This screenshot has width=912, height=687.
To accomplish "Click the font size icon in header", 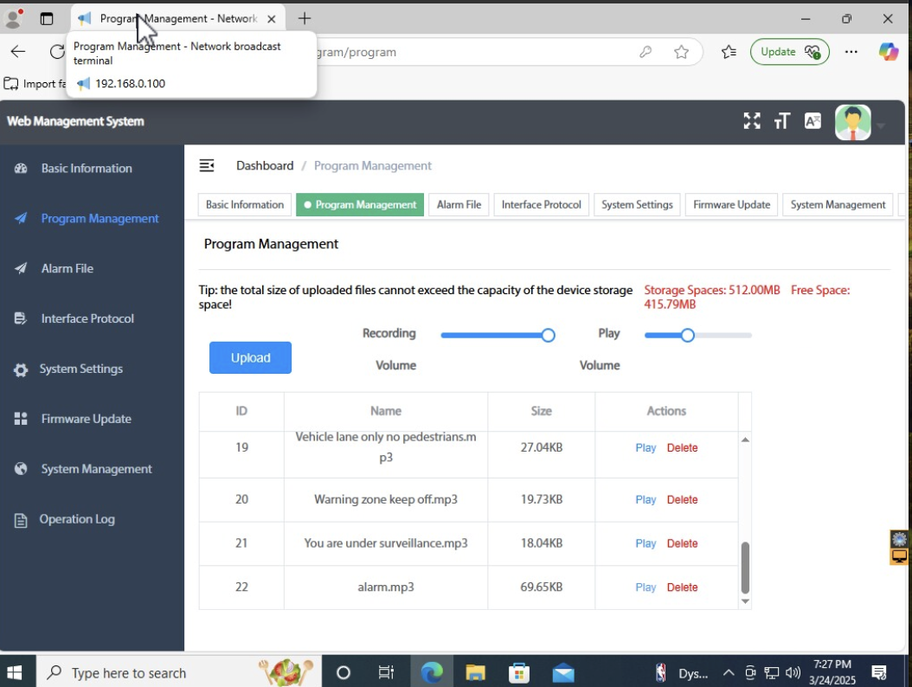I will [x=781, y=121].
